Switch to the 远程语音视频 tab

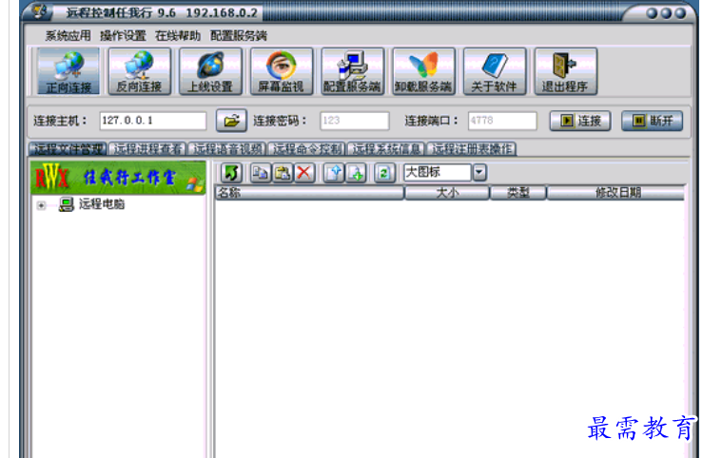227,149
